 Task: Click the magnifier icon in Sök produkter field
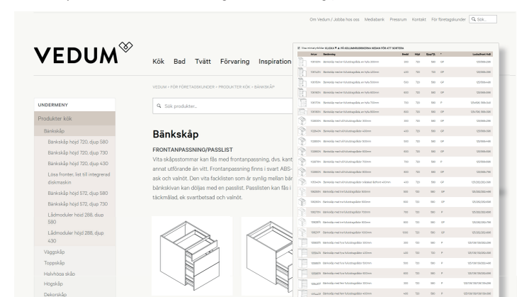(x=159, y=106)
